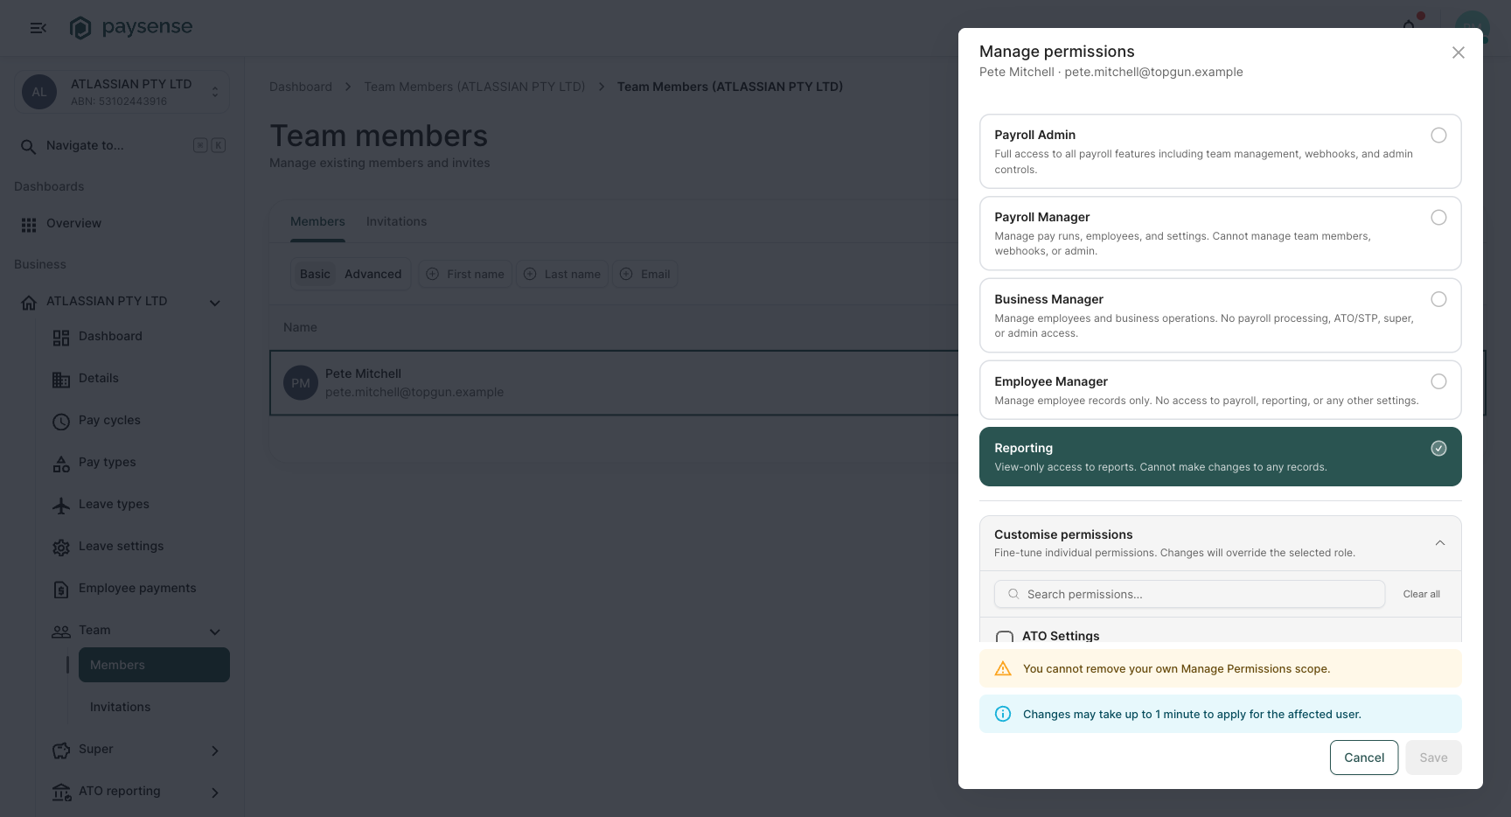Click the Leave types airplane icon
The image size is (1511, 817).
(x=61, y=506)
